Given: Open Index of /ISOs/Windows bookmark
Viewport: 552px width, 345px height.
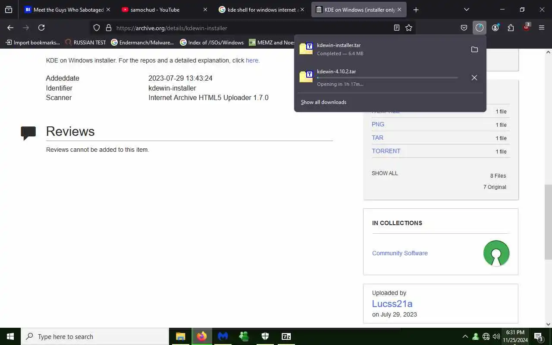Looking at the screenshot, I should 212,42.
